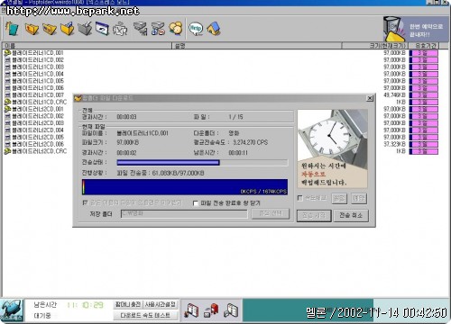The height and width of the screenshot is (324, 451).
Task: Click the 2002-11-14 date-time text at bottom
Action: [392, 313]
